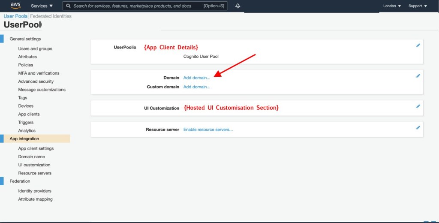The image size is (439, 223).
Task: Select MFA and verifications sidebar item
Action: pyautogui.click(x=39, y=73)
